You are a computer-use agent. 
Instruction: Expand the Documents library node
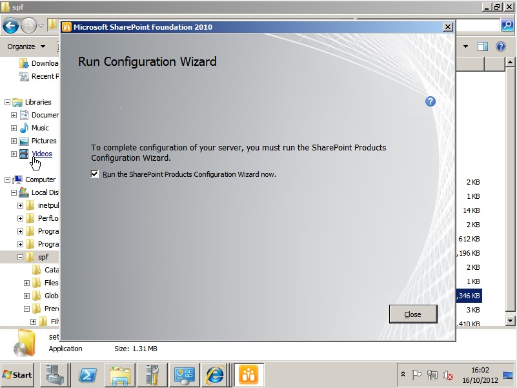[14, 115]
